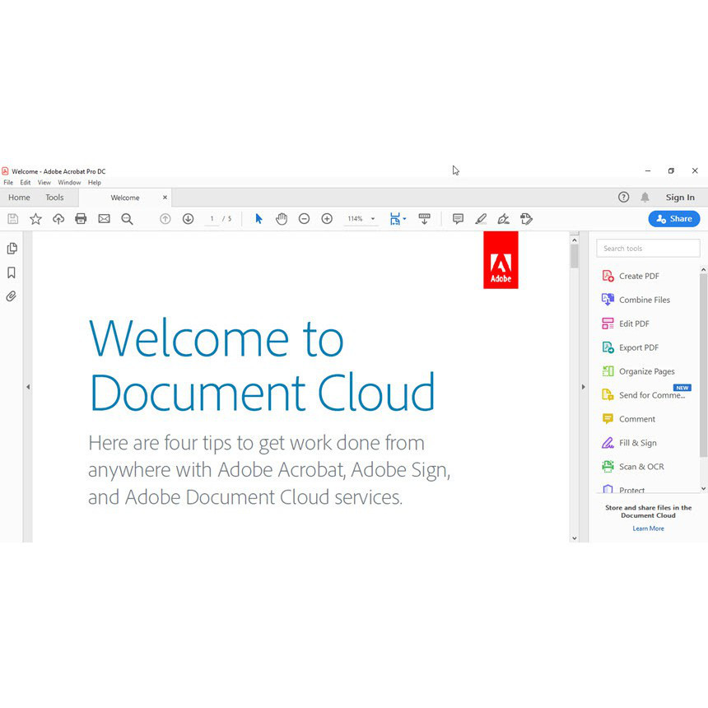
Task: Open the help question mark icon
Action: click(623, 198)
